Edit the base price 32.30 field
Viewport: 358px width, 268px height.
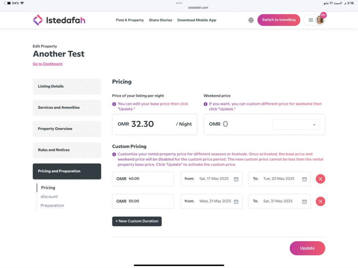(x=155, y=124)
